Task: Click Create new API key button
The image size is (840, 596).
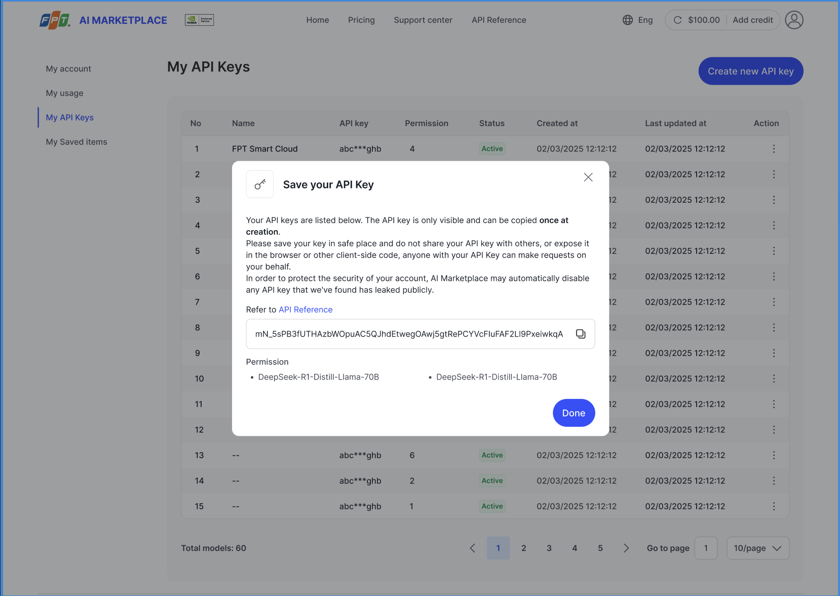Action: click(x=751, y=71)
